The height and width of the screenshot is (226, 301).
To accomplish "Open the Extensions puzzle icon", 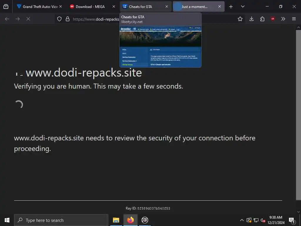I will coord(262,19).
